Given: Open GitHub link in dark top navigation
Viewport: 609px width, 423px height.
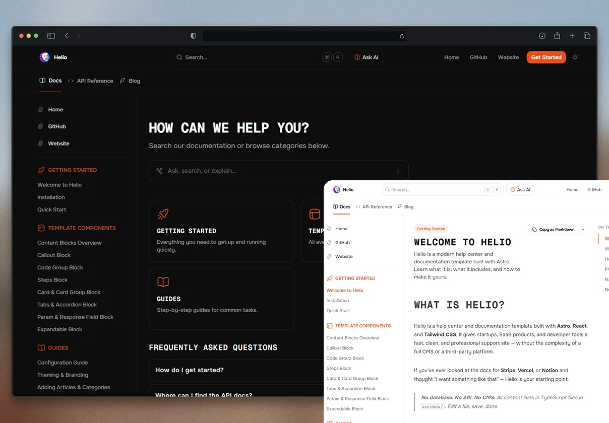Looking at the screenshot, I should pos(478,57).
